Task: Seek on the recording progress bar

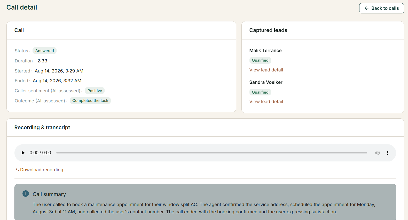Action: [211, 153]
